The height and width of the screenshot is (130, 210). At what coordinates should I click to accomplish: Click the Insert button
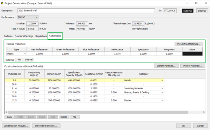[42, 117]
